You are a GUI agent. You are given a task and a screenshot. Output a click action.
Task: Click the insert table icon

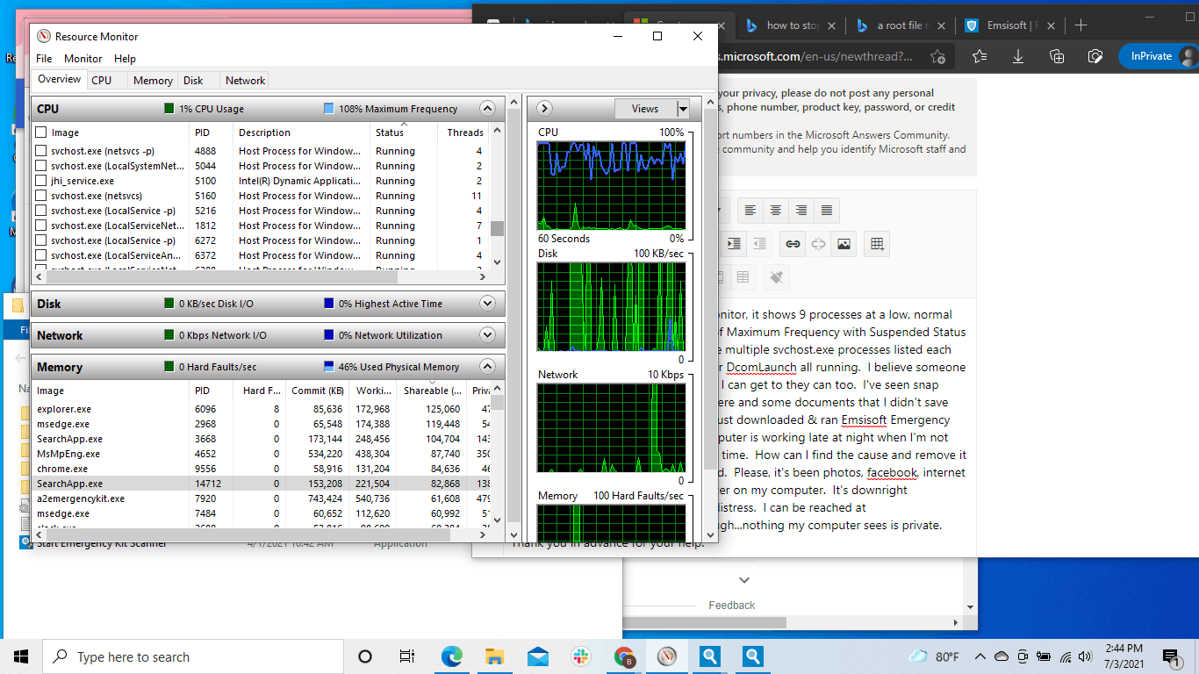[x=876, y=244]
